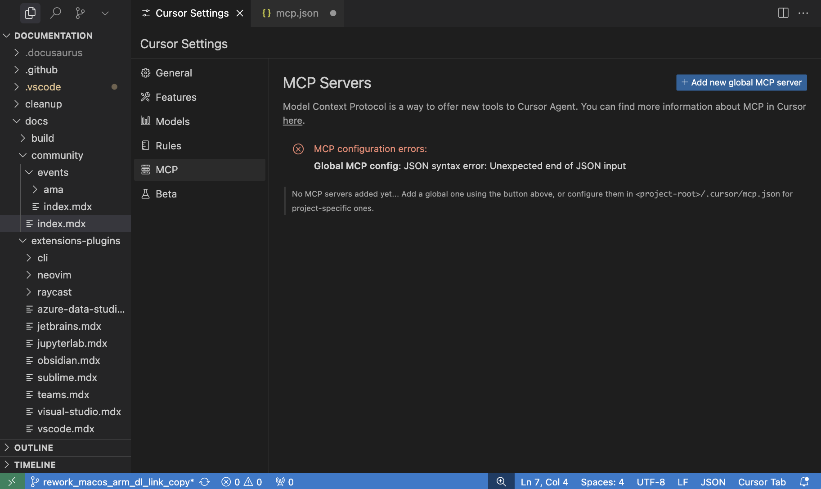Click the unsaved dot on mcp.json tab
This screenshot has width=821, height=489.
coord(333,13)
